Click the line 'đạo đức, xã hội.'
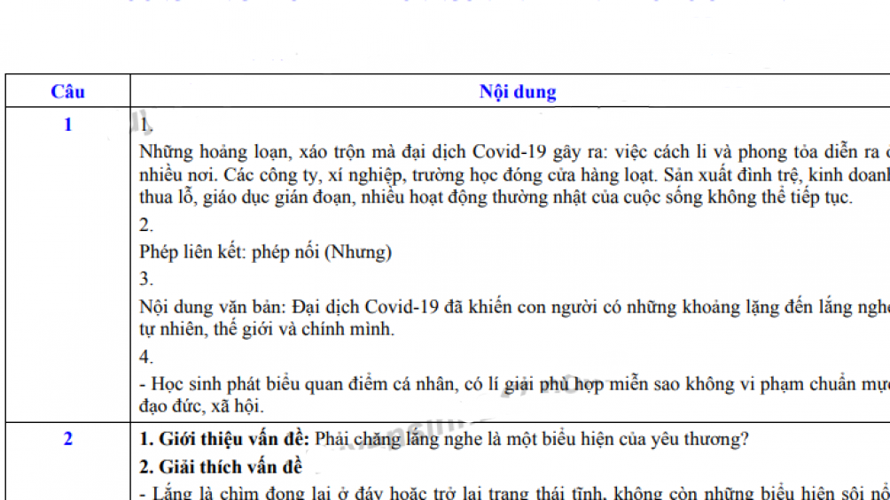Viewport: 890px width, 500px height. 201,406
